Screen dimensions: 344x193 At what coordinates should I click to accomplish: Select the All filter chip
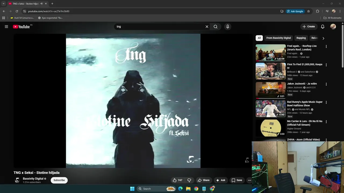259,38
